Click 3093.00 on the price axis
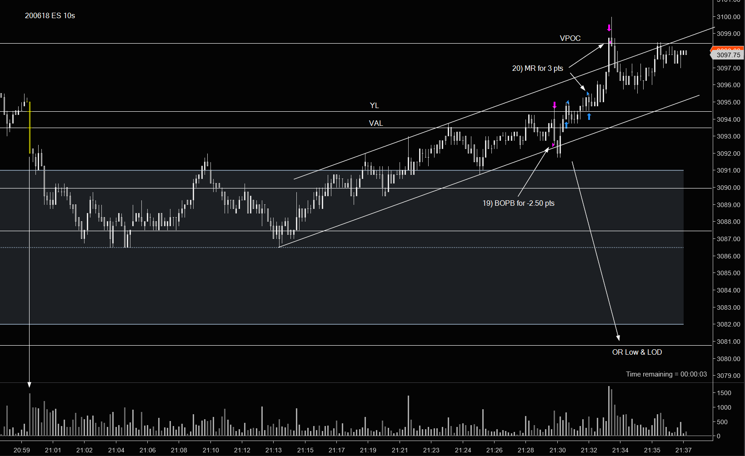 pyautogui.click(x=729, y=136)
